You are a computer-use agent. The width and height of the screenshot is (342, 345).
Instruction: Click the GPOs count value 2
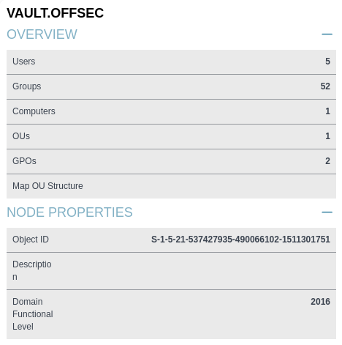click(x=327, y=161)
